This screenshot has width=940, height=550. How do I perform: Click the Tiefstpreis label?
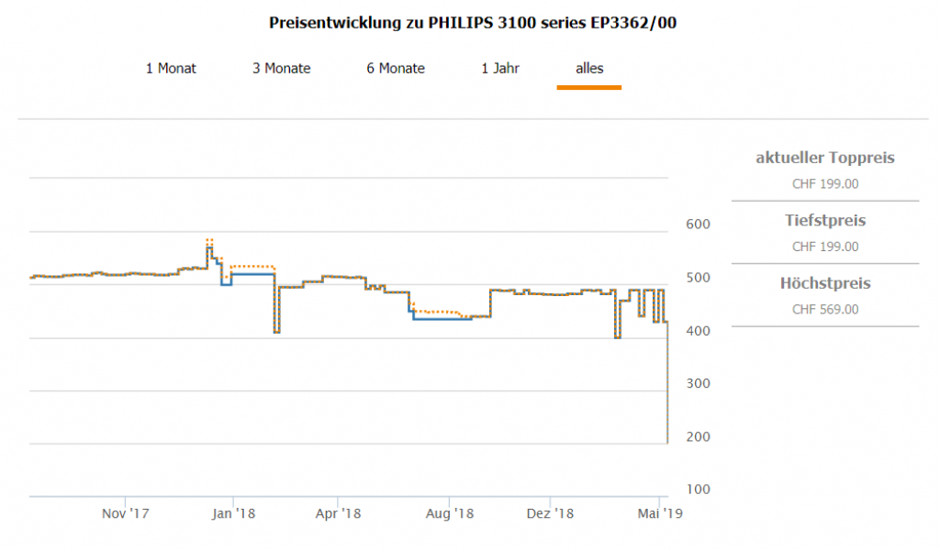(x=824, y=221)
